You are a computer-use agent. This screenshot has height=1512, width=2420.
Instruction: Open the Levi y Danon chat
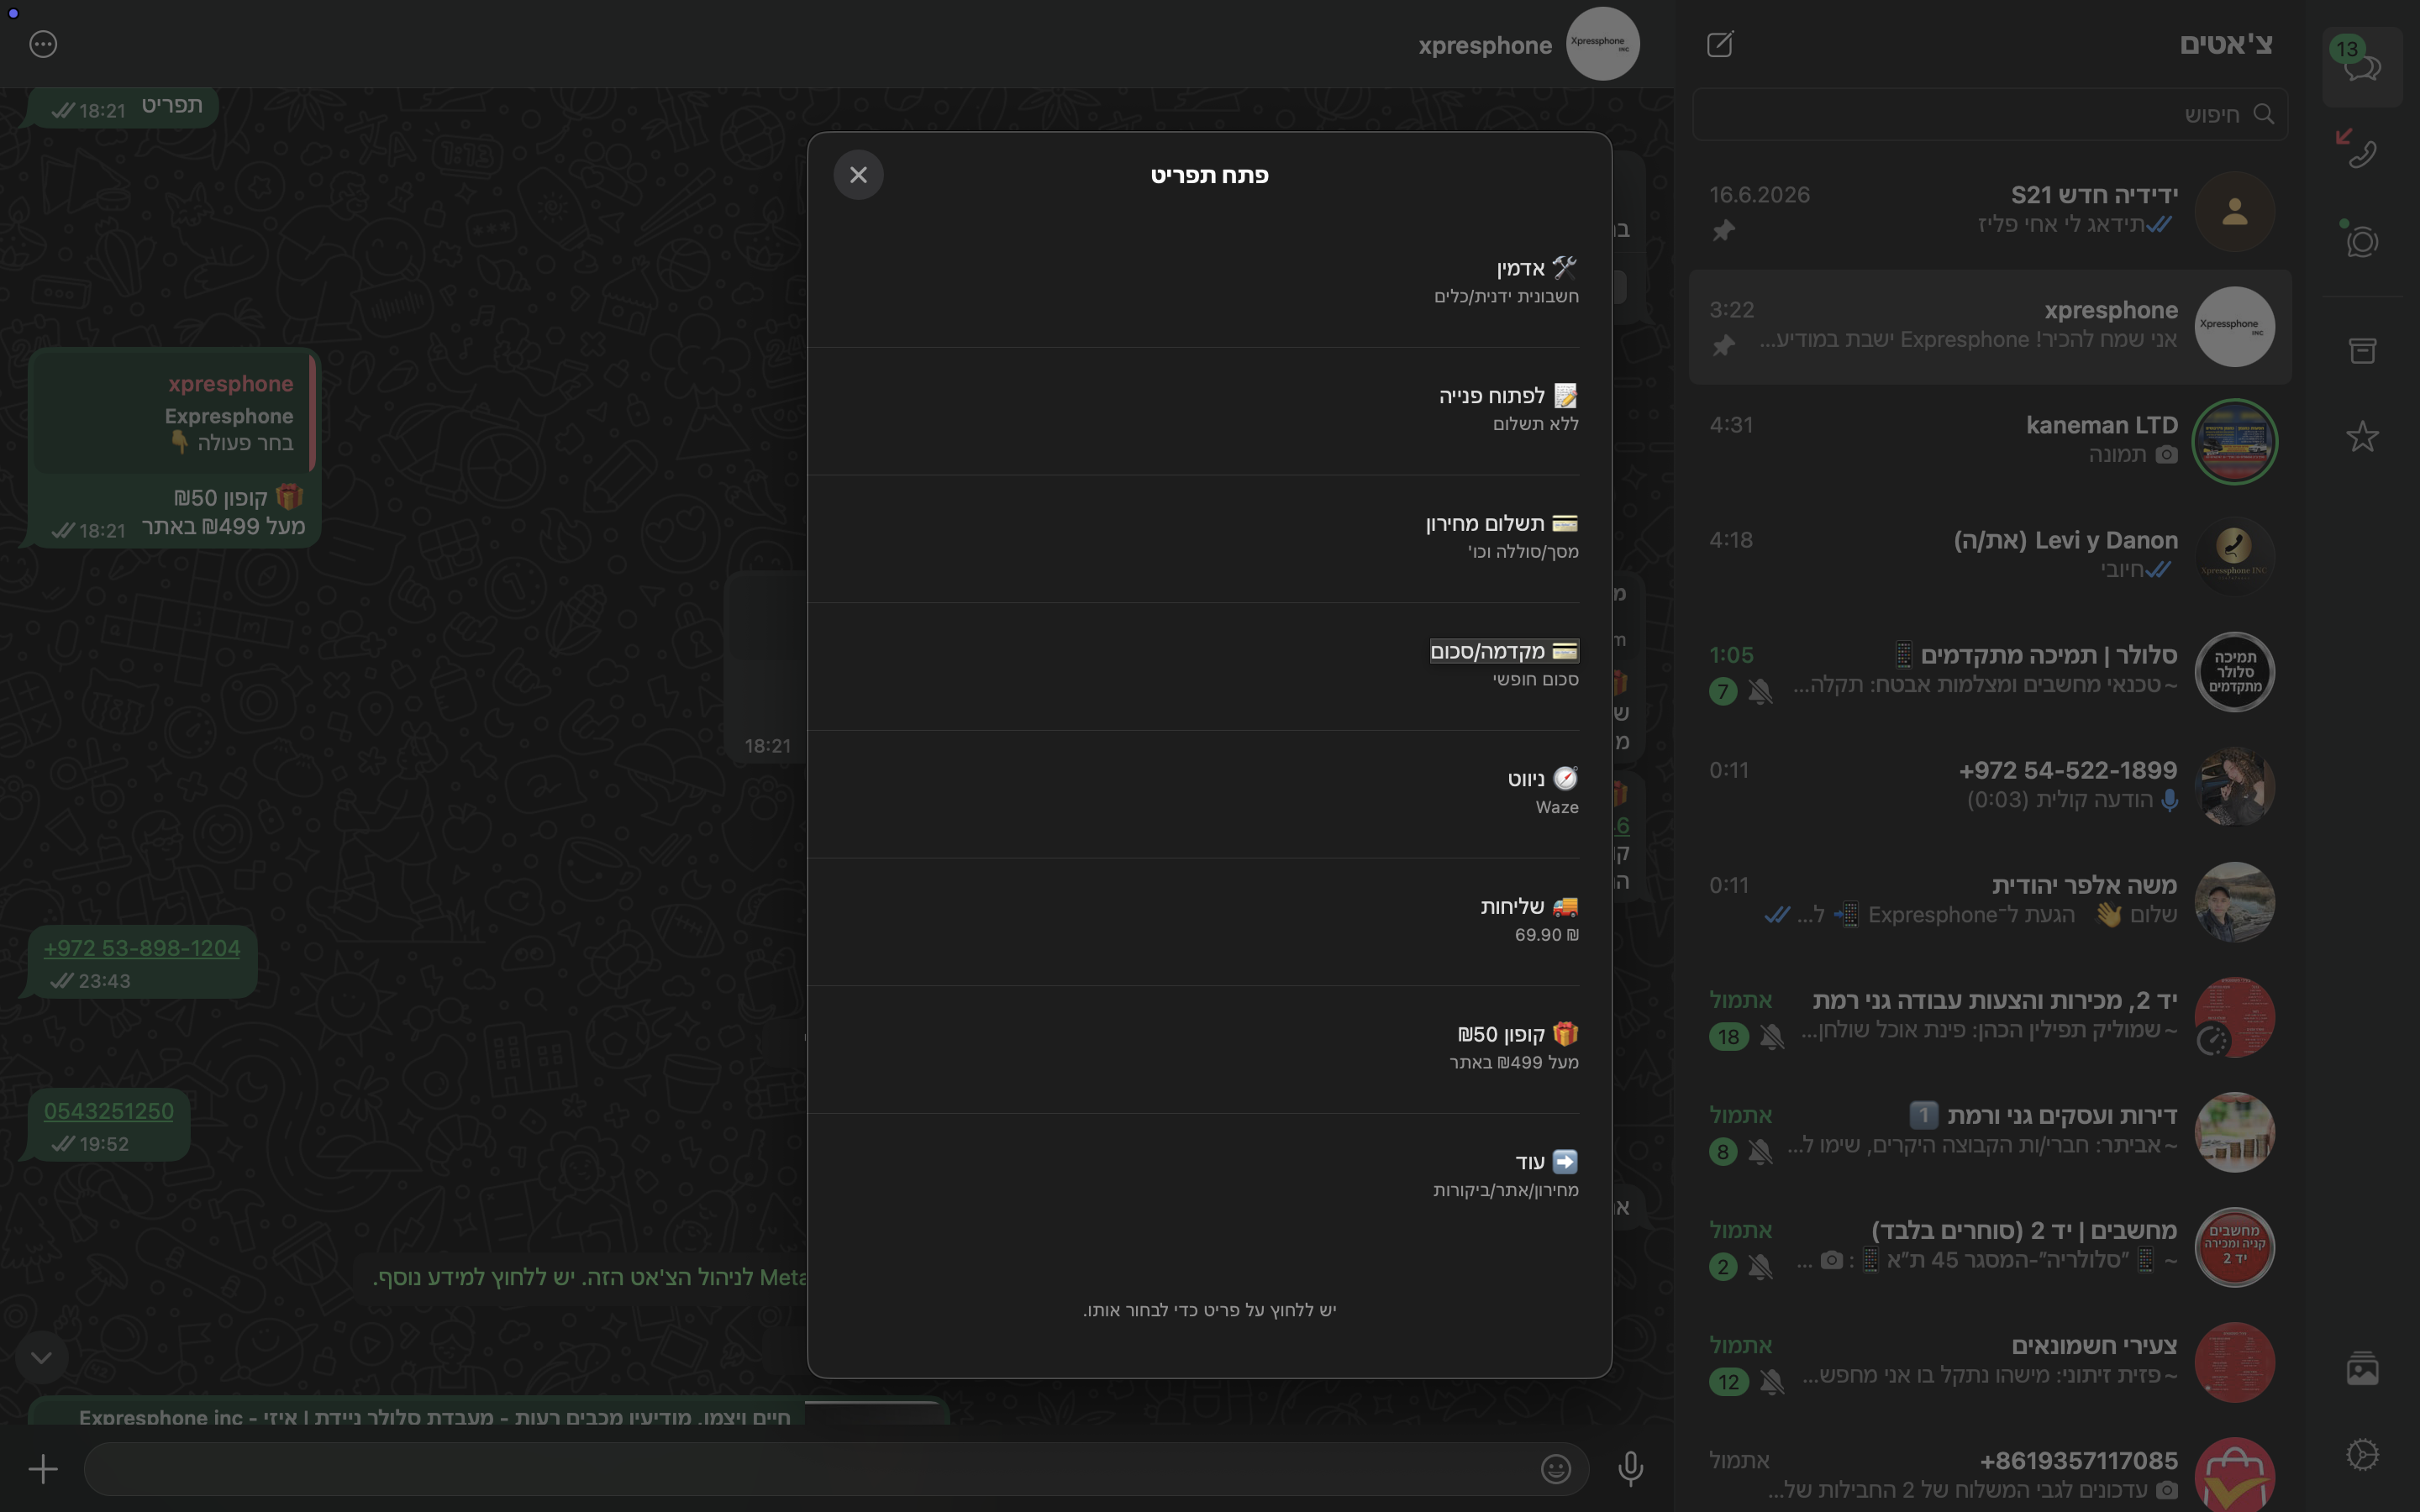(1990, 556)
